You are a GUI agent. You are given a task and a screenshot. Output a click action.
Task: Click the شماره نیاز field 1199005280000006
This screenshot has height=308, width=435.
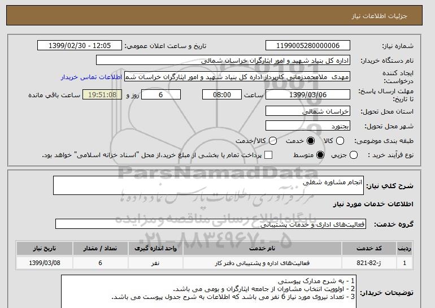(x=308, y=46)
